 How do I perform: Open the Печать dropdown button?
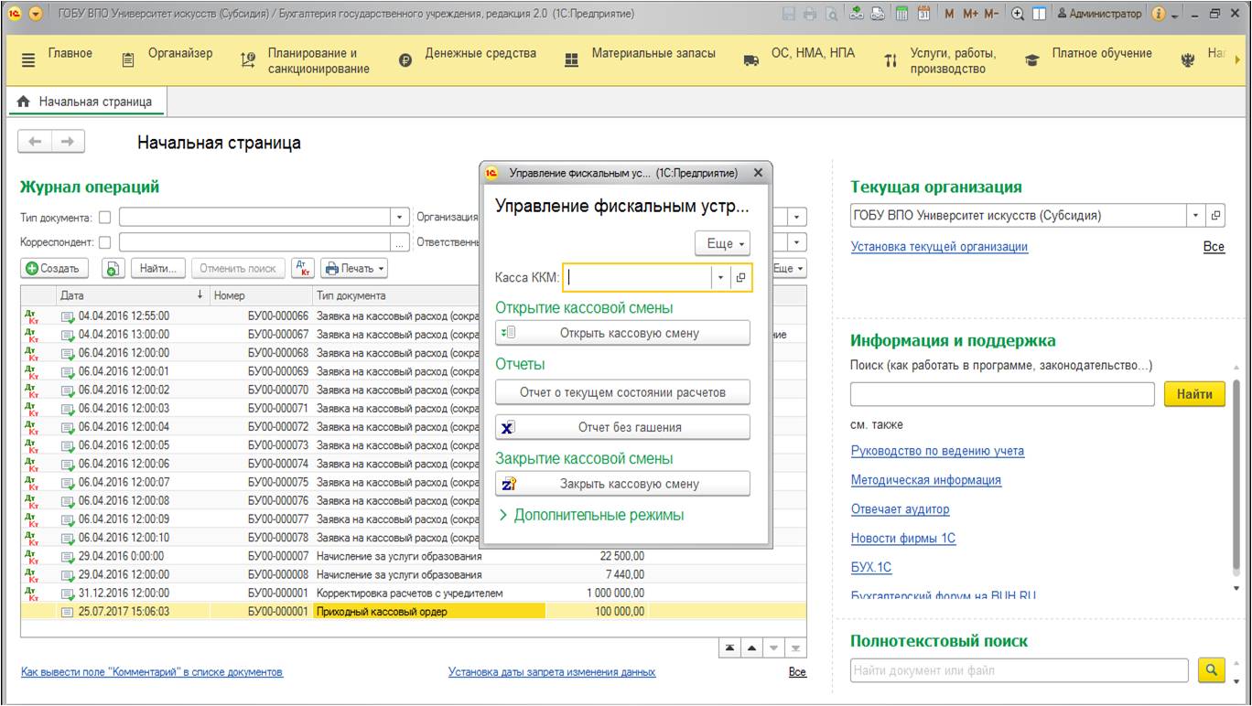point(354,268)
